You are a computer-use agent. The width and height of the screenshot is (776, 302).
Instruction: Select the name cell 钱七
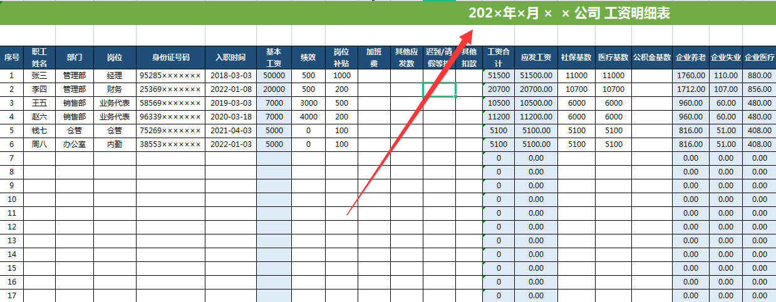(x=39, y=131)
